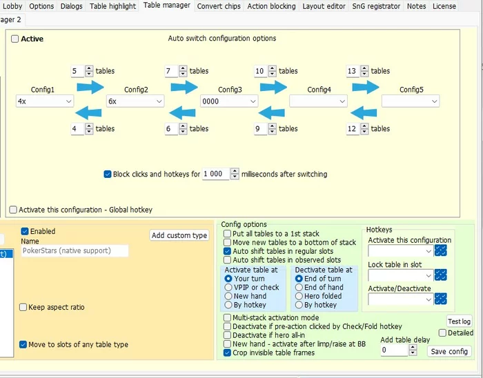Check Deactivate if hero all-in
This screenshot has width=483, height=378.
click(x=227, y=335)
